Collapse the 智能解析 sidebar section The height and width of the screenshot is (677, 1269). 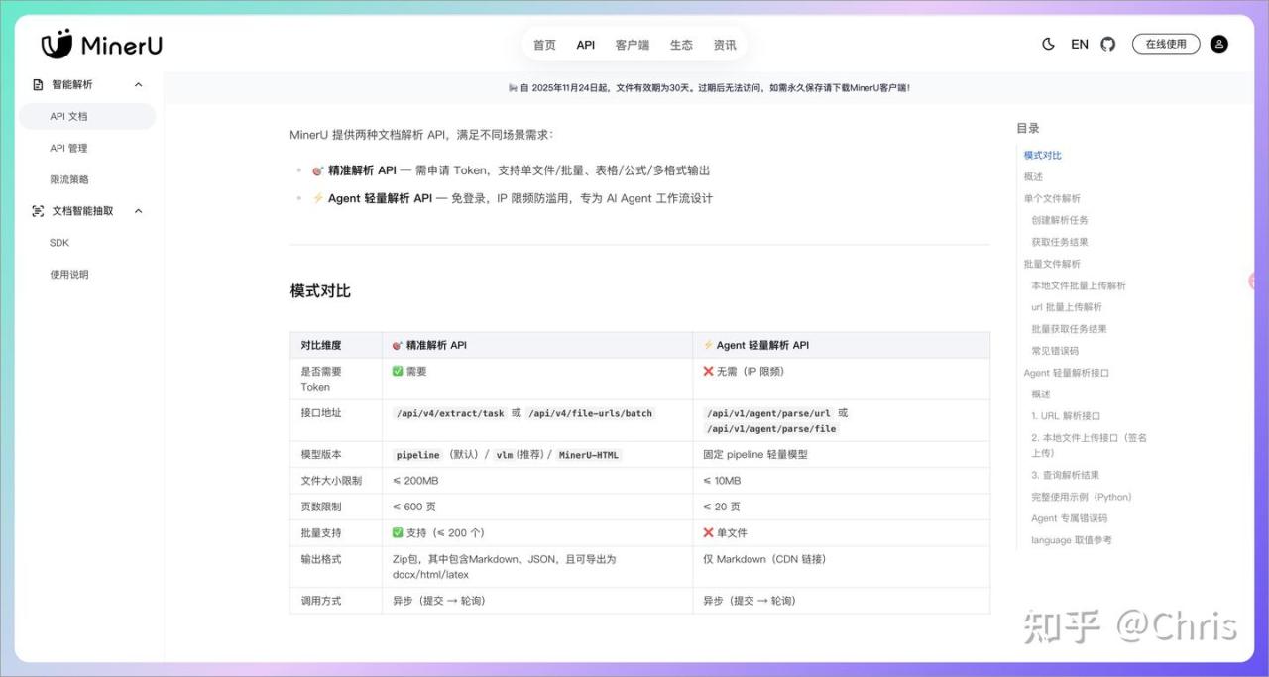138,85
